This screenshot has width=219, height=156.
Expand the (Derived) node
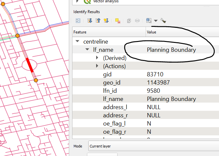pos(97,58)
